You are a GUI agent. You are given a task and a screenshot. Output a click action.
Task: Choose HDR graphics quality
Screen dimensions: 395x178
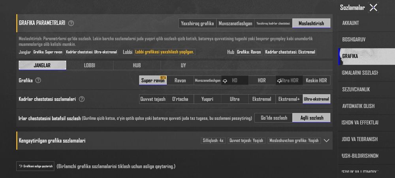262,80
